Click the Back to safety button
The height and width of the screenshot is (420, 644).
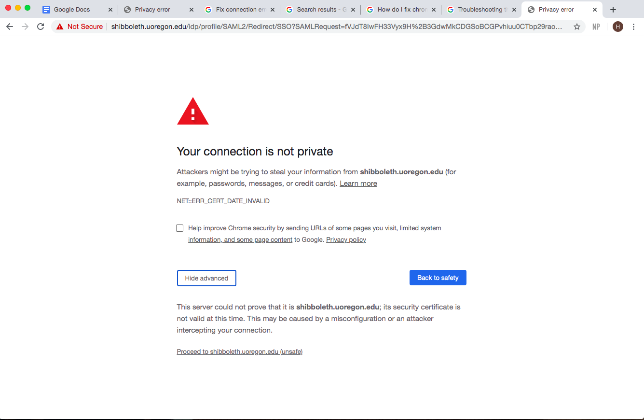438,278
